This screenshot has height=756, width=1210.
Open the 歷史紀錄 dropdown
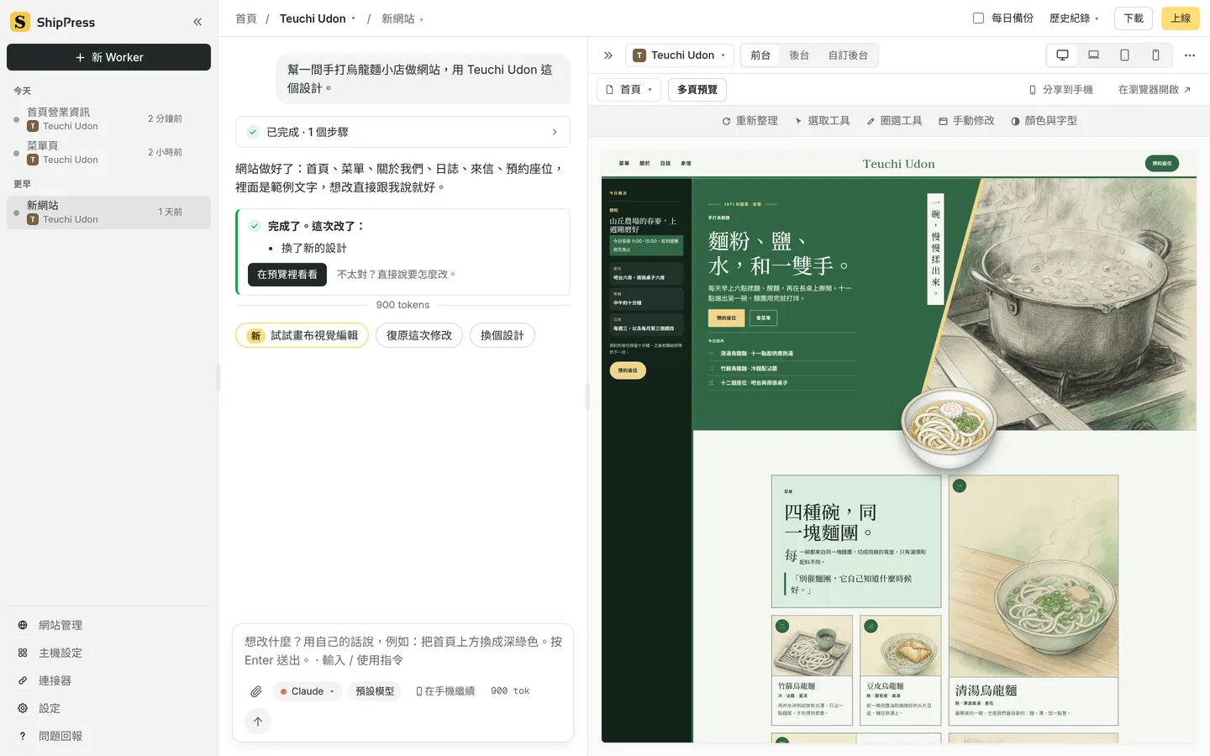tap(1074, 18)
